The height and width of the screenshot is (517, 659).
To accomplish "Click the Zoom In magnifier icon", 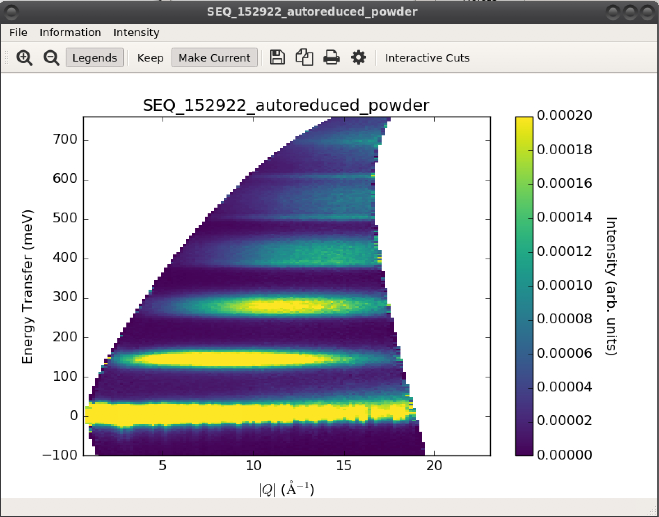I will (24, 57).
